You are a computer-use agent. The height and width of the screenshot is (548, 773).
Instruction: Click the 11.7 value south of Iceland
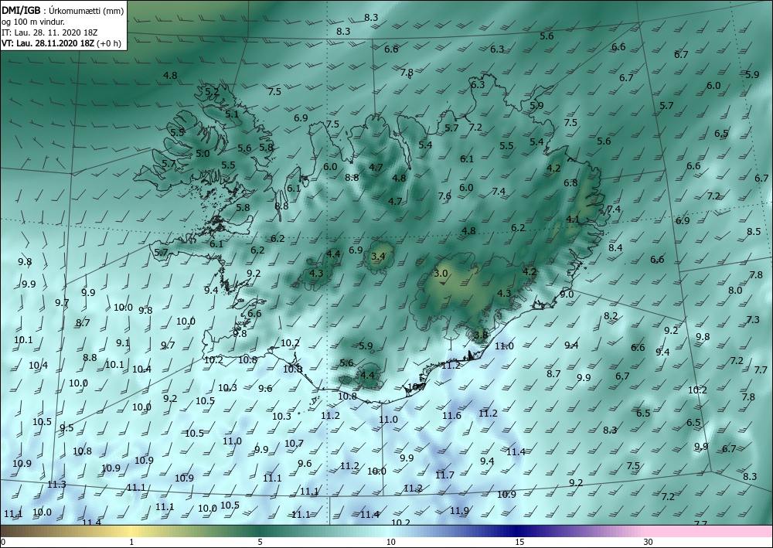pyautogui.click(x=444, y=475)
